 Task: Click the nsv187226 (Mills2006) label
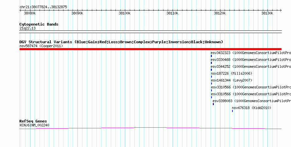tap(231, 73)
